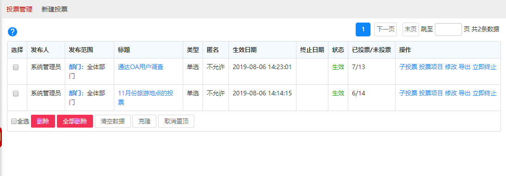The height and width of the screenshot is (176, 506).
Task: Check the box for 通达OA用户调查 row
Action: pyautogui.click(x=15, y=67)
